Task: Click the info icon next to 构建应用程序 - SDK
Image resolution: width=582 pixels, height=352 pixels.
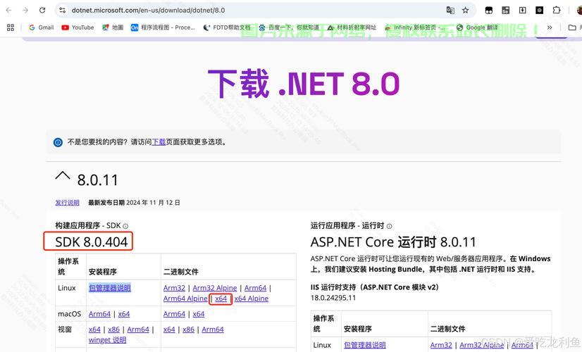Action: click(125, 226)
